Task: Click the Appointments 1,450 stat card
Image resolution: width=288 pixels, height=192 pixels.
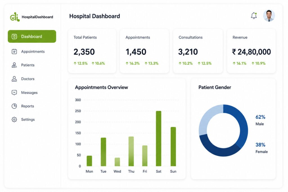Action: (x=144, y=51)
